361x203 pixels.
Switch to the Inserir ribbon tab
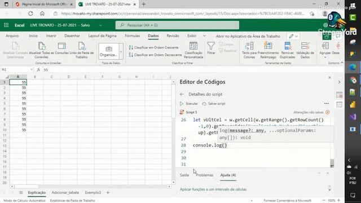click(x=51, y=36)
